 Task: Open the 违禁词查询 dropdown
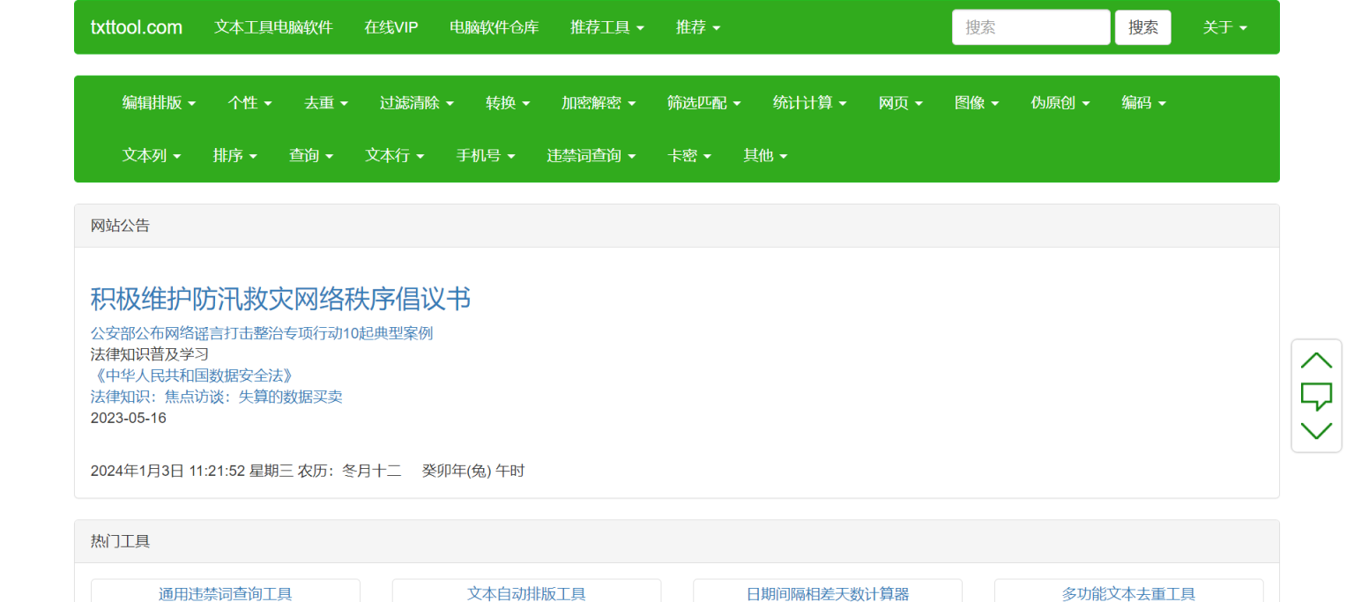(591, 155)
